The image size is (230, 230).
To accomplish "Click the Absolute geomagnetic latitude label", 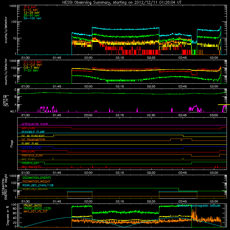I will pyautogui.click(x=199, y=206).
